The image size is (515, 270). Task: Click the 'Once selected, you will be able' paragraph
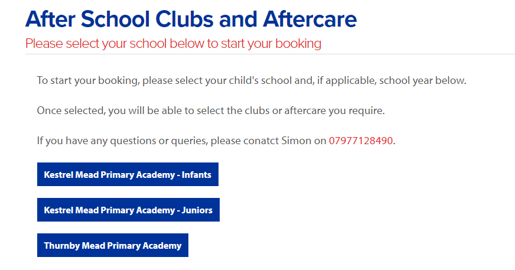(211, 110)
